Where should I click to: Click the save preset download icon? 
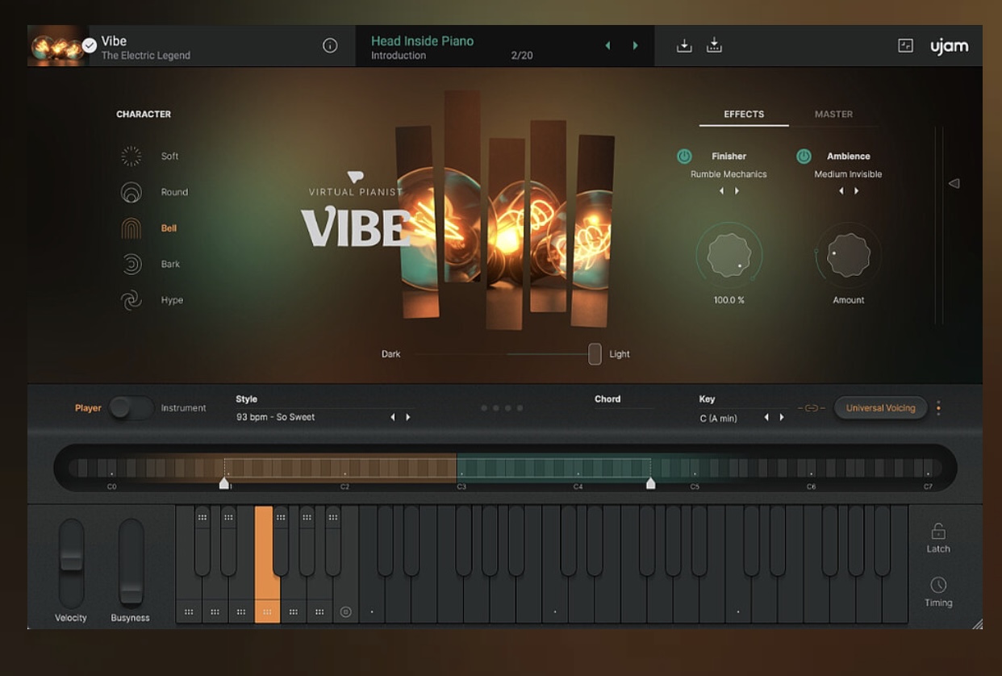tap(684, 46)
